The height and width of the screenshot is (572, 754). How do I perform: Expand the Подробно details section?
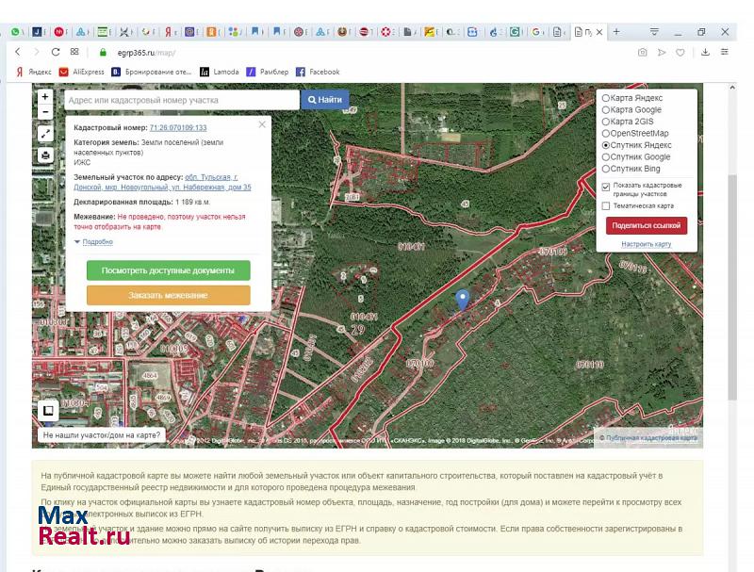[96, 242]
